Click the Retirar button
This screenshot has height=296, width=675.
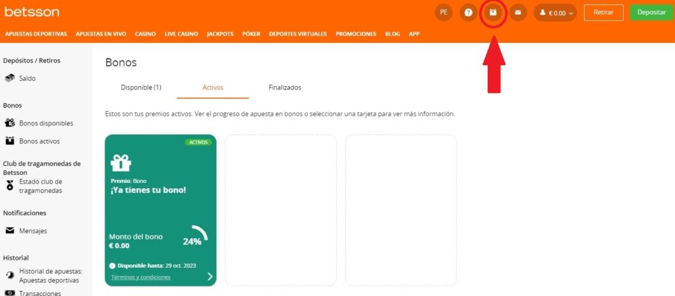tap(604, 13)
